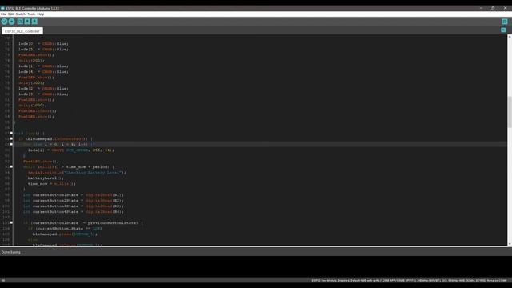Click the 'batteryLevel();' code line
The image size is (512, 288).
[46, 178]
